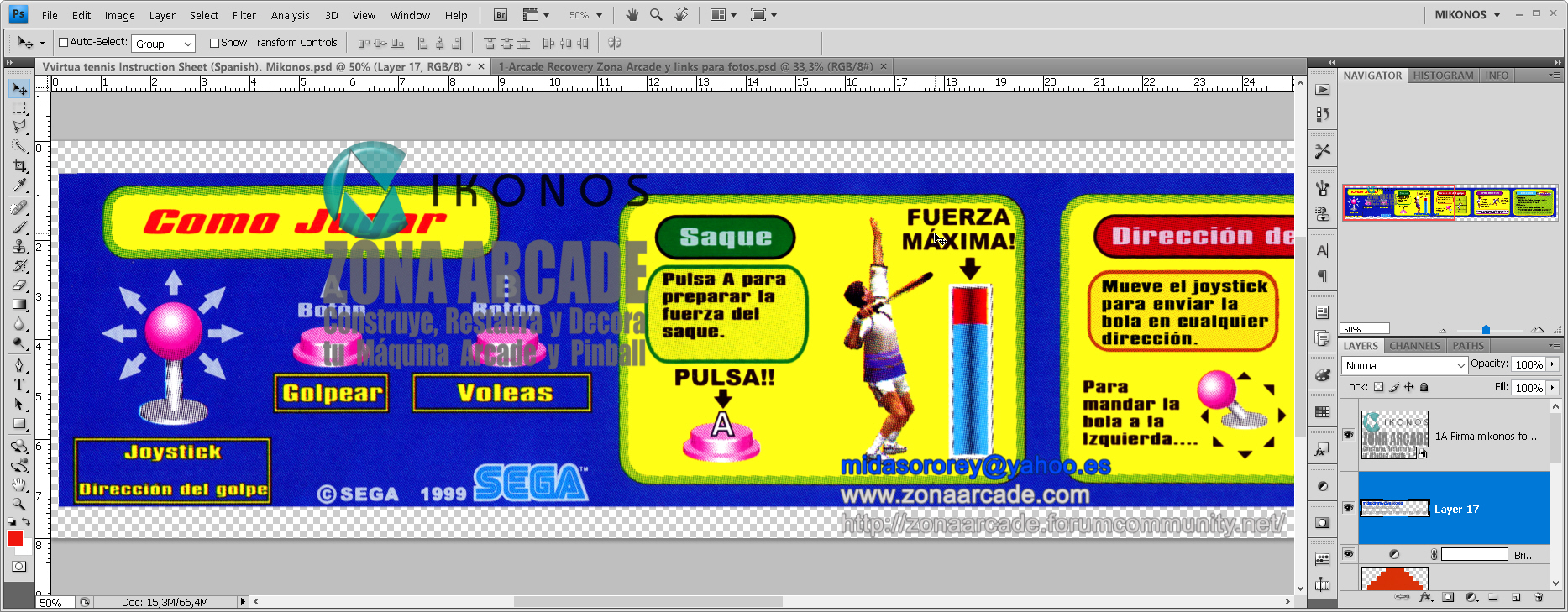Select the Move tool in the toolbox
The height and width of the screenshot is (612, 1568).
pos(19,89)
